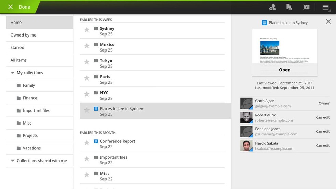Select Owned by me in sidebar
This screenshot has width=336, height=189.
23,35
